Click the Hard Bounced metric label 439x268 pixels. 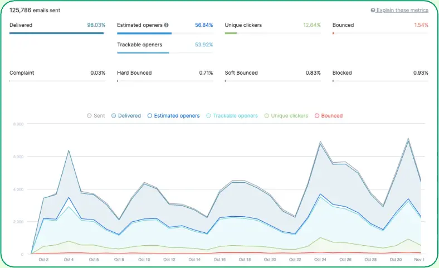[x=134, y=73]
